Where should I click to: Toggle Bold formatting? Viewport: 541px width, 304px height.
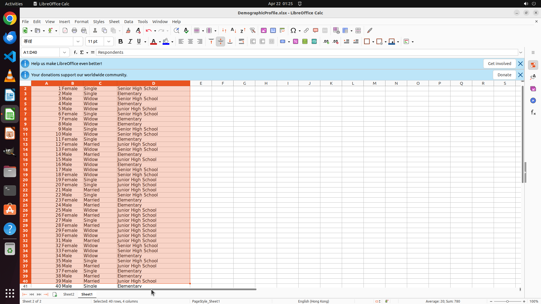(x=121, y=42)
